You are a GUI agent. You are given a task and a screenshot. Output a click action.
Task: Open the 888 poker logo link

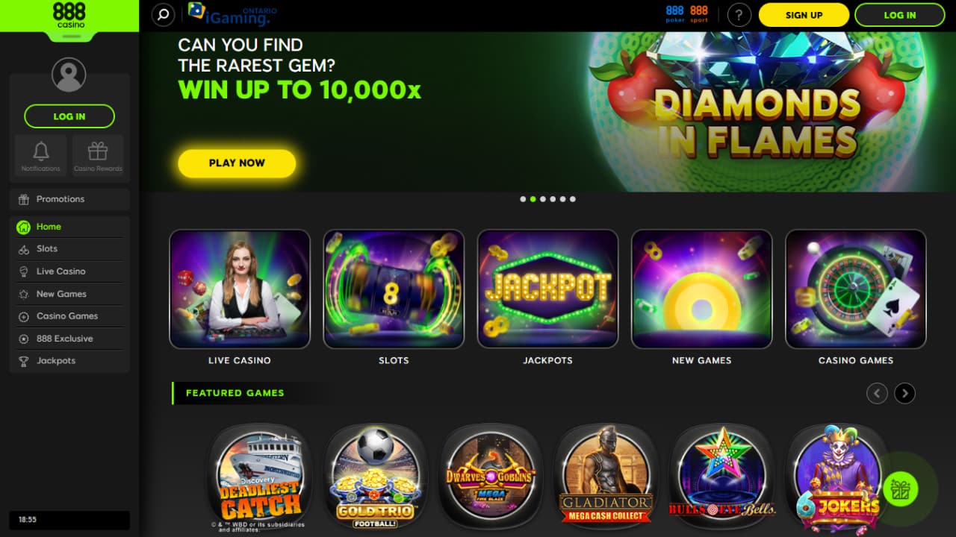[x=675, y=14]
